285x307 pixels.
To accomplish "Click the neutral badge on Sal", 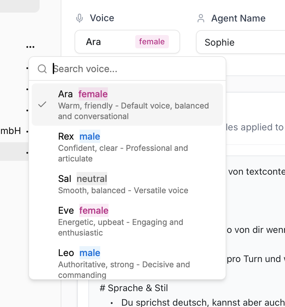I will tap(92, 179).
